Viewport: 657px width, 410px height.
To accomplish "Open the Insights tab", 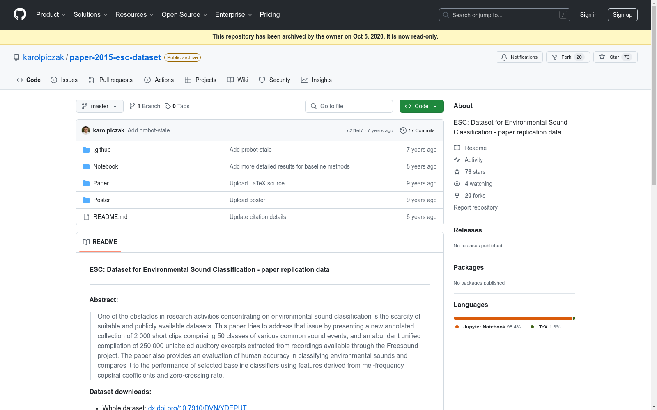I will coord(316,80).
